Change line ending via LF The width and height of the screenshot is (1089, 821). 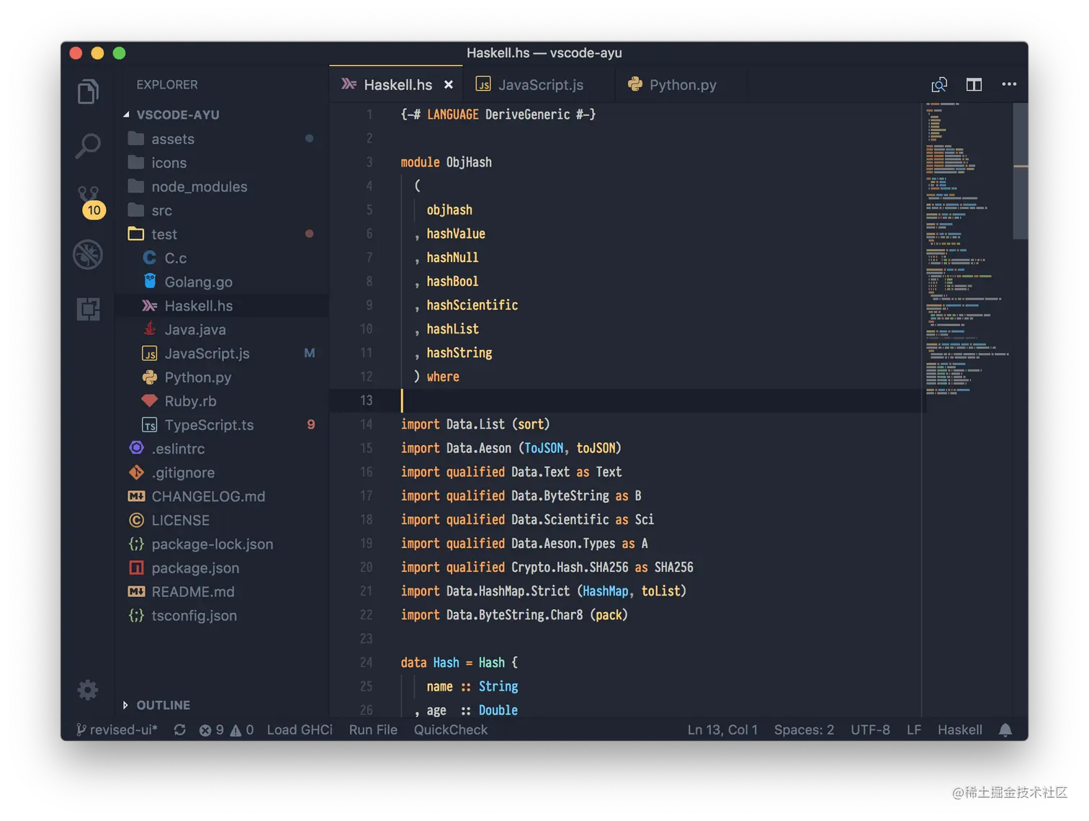pyautogui.click(x=914, y=730)
